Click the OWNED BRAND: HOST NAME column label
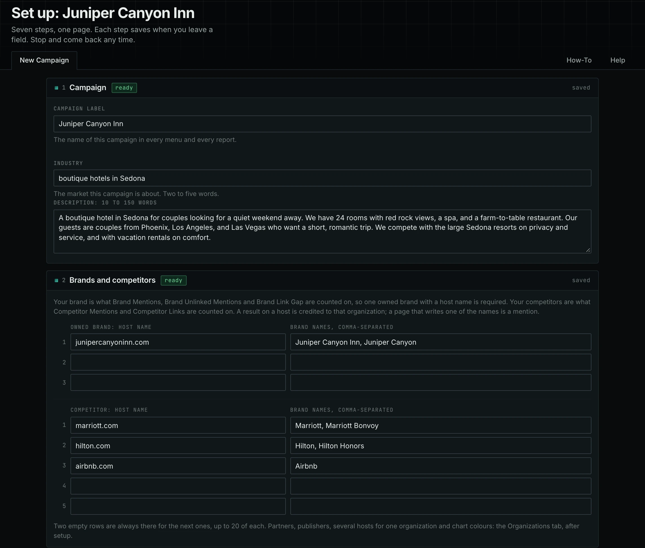Viewport: 645px width, 548px height. 111,327
